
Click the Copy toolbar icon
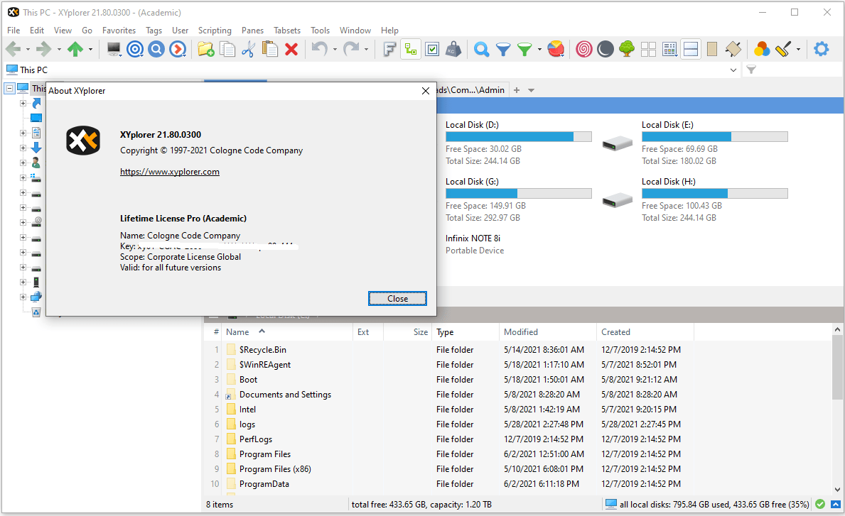coord(227,50)
